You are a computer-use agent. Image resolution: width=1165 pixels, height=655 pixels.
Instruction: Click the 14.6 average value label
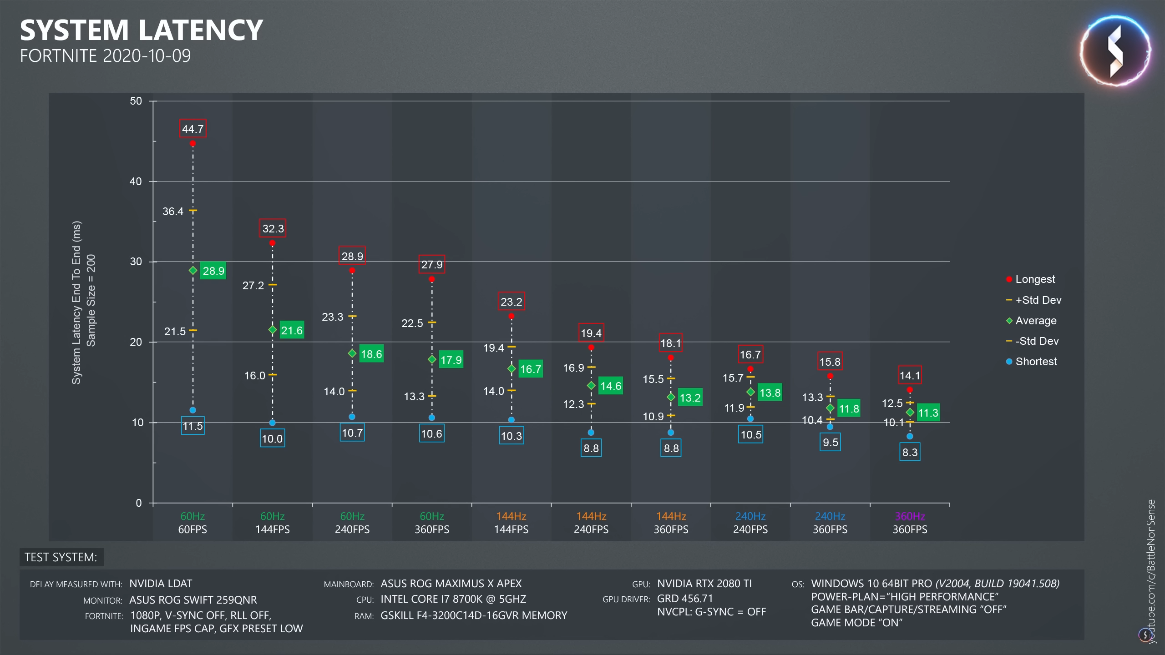coord(611,386)
